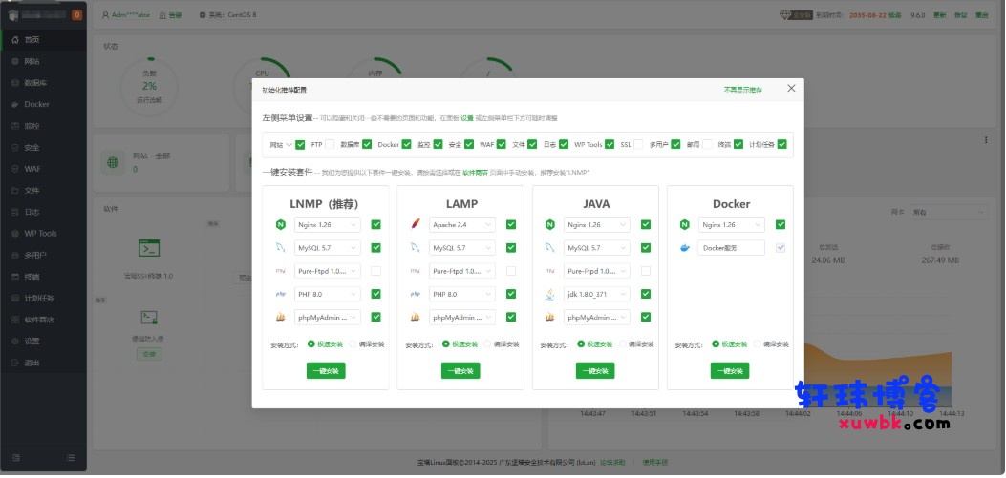Screen dimensions: 1006x478
Task: Click the Java JDK coffee icon
Action: coord(550,294)
